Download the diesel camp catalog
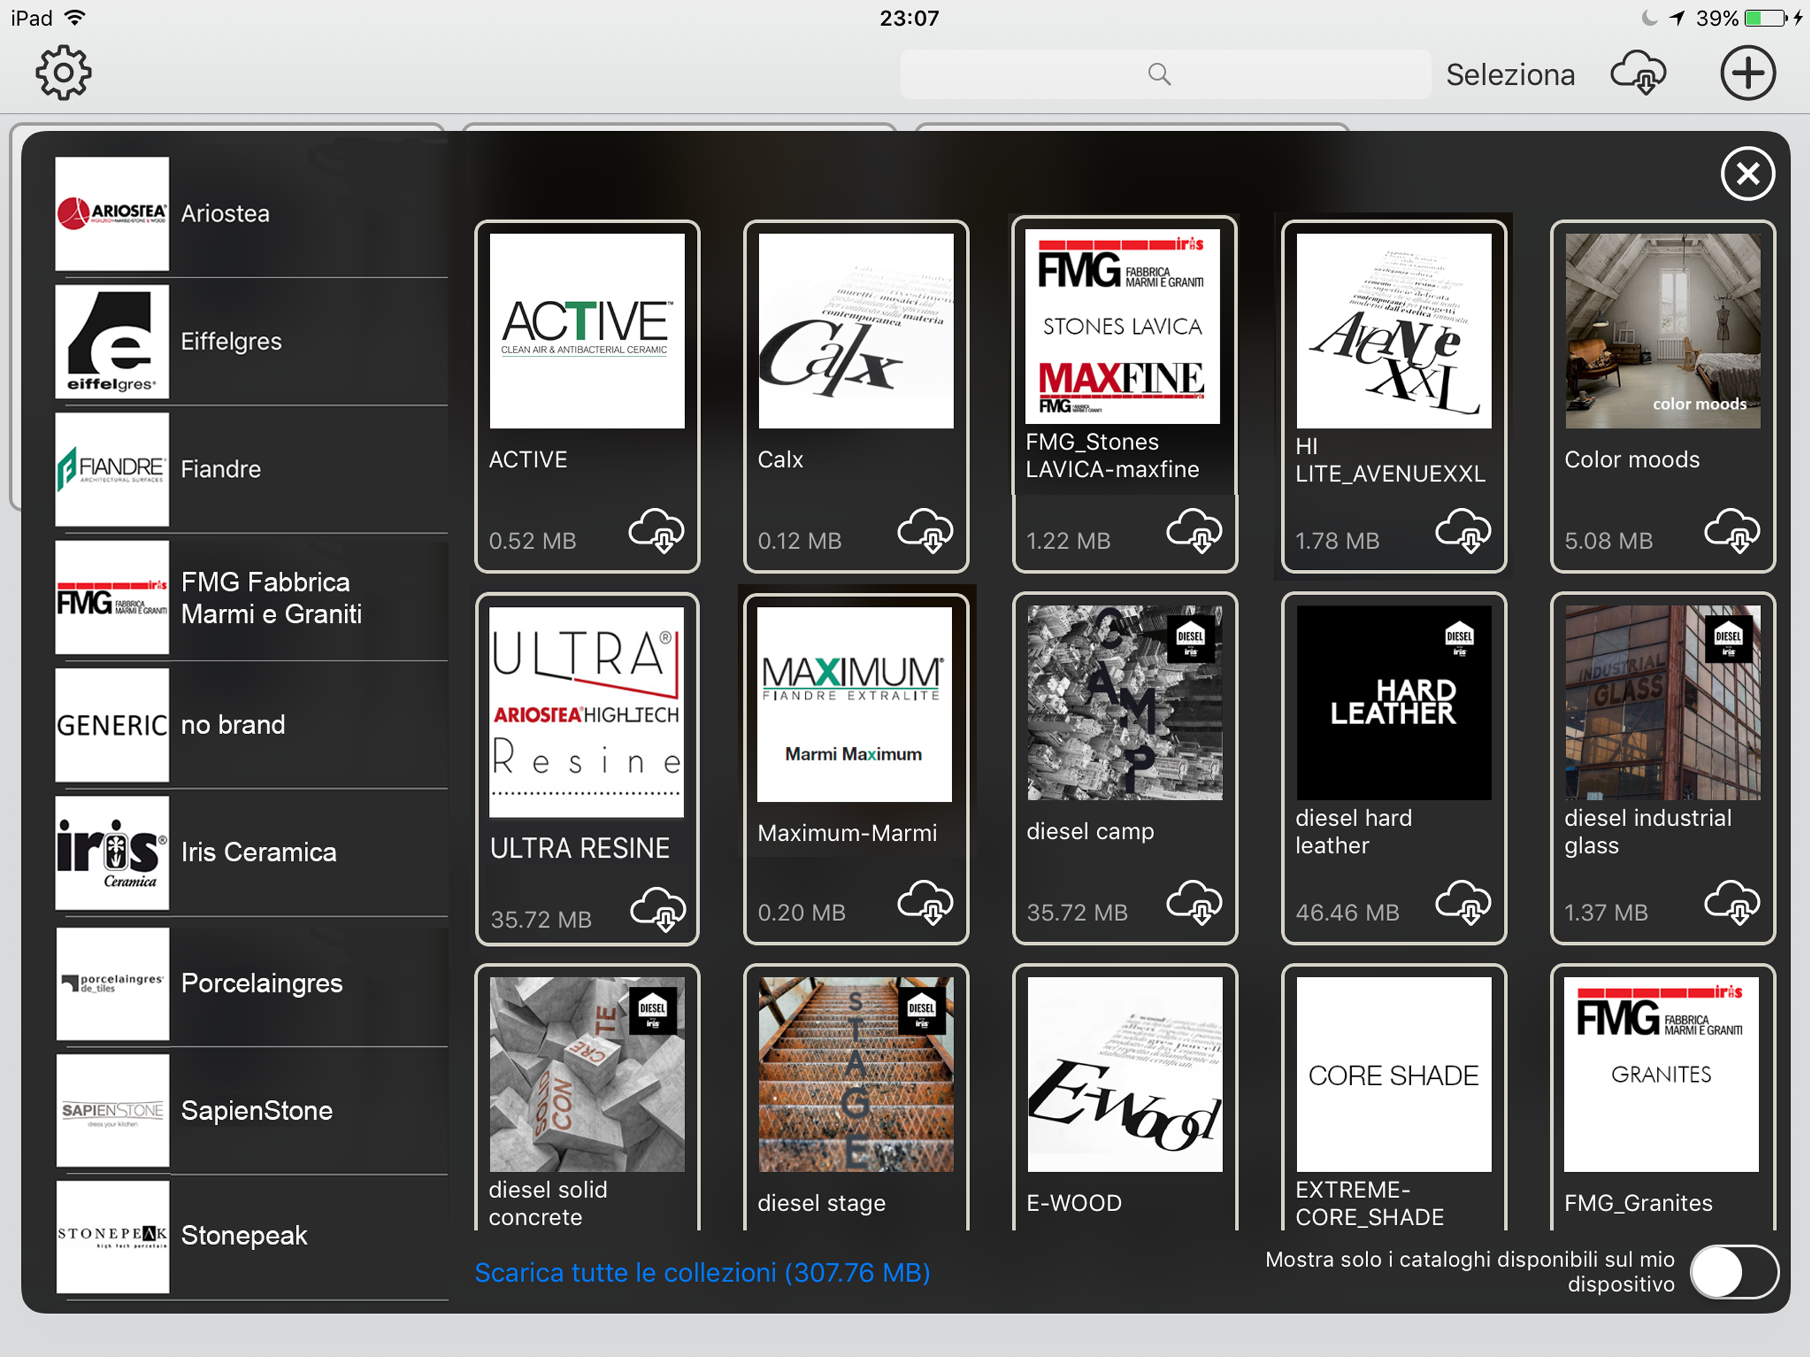Viewport: 1810px width, 1357px height. point(1195,902)
